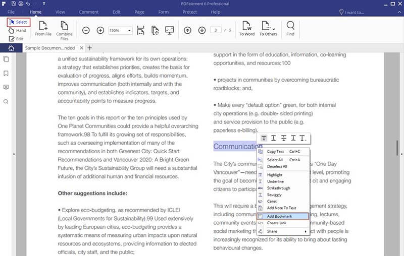This screenshot has width=404, height=256.
Task: Choose Strikethrough in context menu
Action: [283, 188]
